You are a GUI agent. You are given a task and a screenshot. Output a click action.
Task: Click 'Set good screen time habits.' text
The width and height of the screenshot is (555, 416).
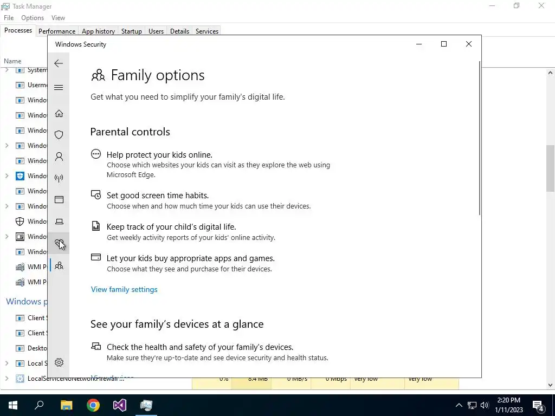pyautogui.click(x=158, y=196)
